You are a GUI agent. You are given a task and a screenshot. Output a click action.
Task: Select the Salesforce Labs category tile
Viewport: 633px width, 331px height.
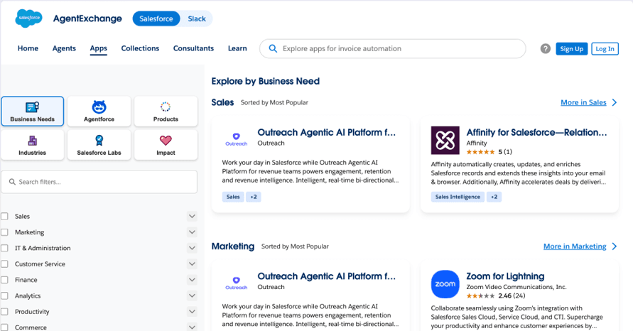click(x=99, y=145)
